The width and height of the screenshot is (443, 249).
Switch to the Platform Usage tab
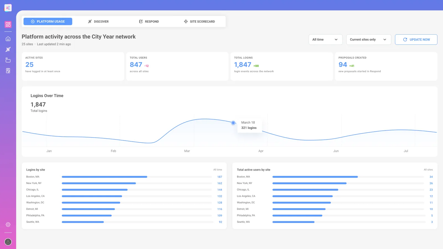coord(48,21)
